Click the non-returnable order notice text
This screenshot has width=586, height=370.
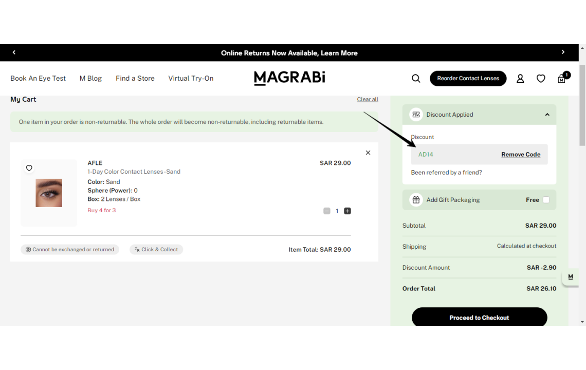pyautogui.click(x=171, y=122)
